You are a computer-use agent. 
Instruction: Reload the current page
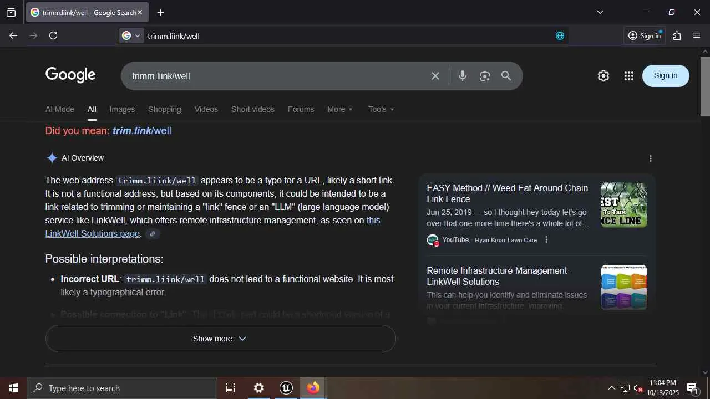(x=53, y=35)
